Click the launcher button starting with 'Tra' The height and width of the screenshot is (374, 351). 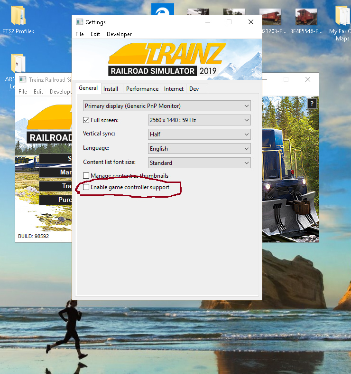click(55, 186)
